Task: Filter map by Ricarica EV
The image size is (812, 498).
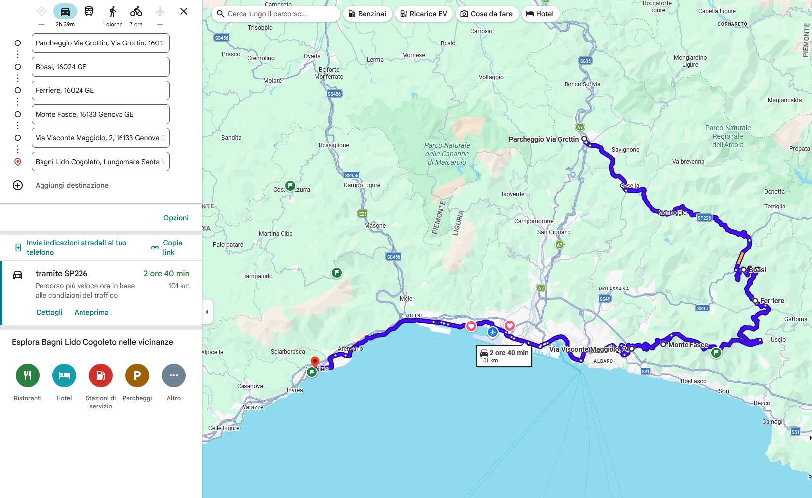Action: pyautogui.click(x=424, y=14)
